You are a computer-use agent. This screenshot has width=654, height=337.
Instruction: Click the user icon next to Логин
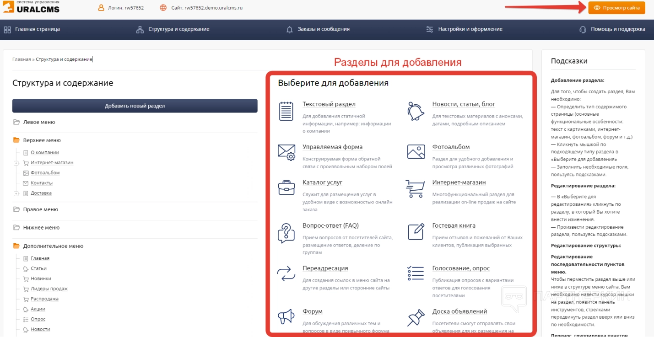[x=101, y=8]
